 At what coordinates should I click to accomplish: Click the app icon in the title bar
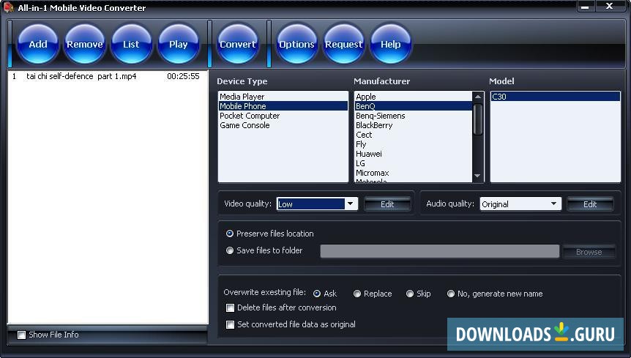pyautogui.click(x=9, y=7)
